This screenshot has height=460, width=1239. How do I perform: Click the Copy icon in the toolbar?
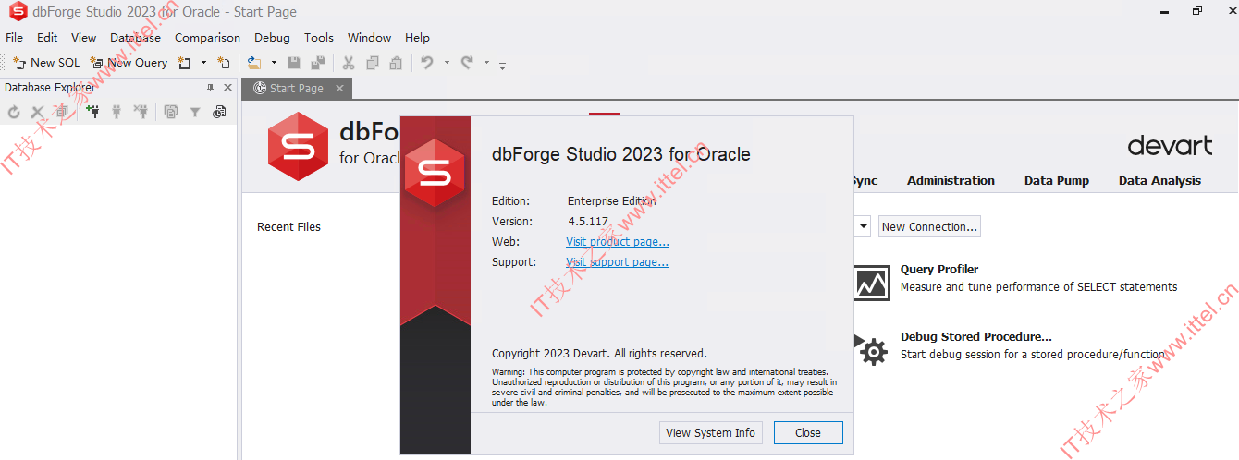(372, 63)
